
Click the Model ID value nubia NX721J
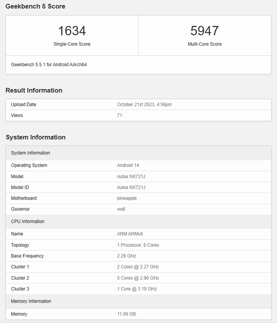click(131, 187)
